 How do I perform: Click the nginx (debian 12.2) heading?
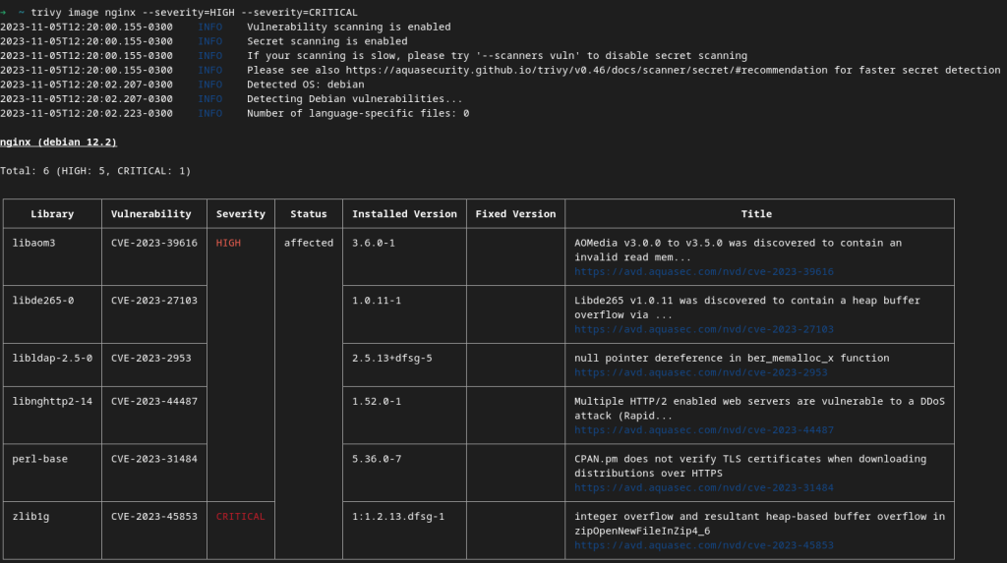pyautogui.click(x=58, y=142)
